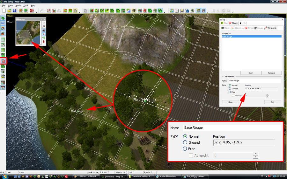This screenshot has height=179, width=287.
Task: Select the house buildings tool in the left sidebar
Action: click(x=3, y=28)
